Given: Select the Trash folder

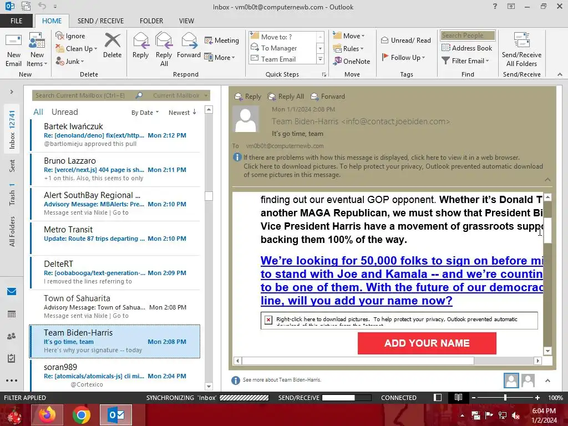Looking at the screenshot, I should pyautogui.click(x=12, y=195).
